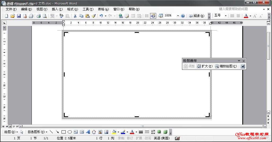Image resolution: width=272 pixels, height=142 pixels.
Task: Open the Text Wrapping option in canvas toolbar
Action: [243, 66]
